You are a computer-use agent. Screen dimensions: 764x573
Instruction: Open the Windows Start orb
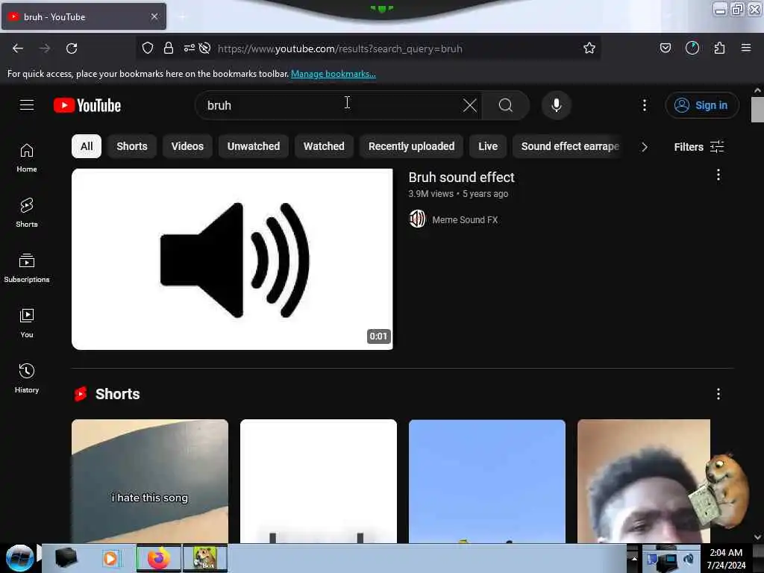tap(19, 558)
